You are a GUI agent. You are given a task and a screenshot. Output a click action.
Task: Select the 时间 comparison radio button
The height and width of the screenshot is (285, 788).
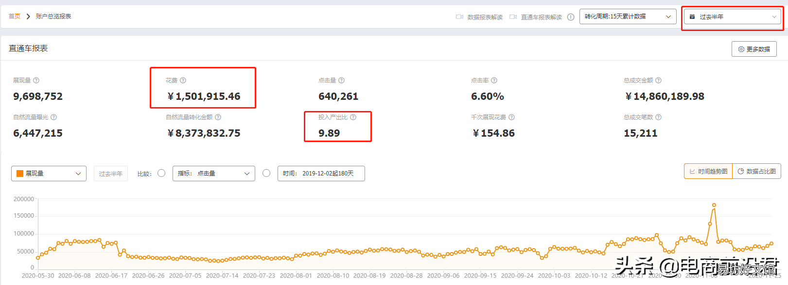pos(266,173)
